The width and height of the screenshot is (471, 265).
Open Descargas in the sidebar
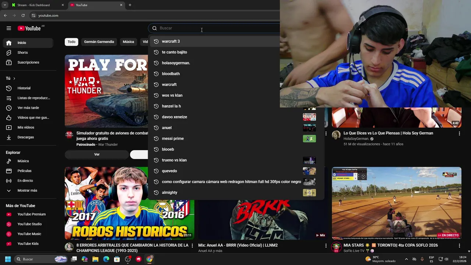click(28, 137)
